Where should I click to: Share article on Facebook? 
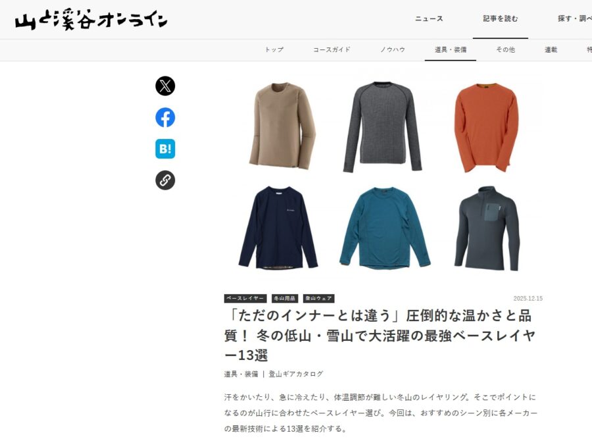165,117
